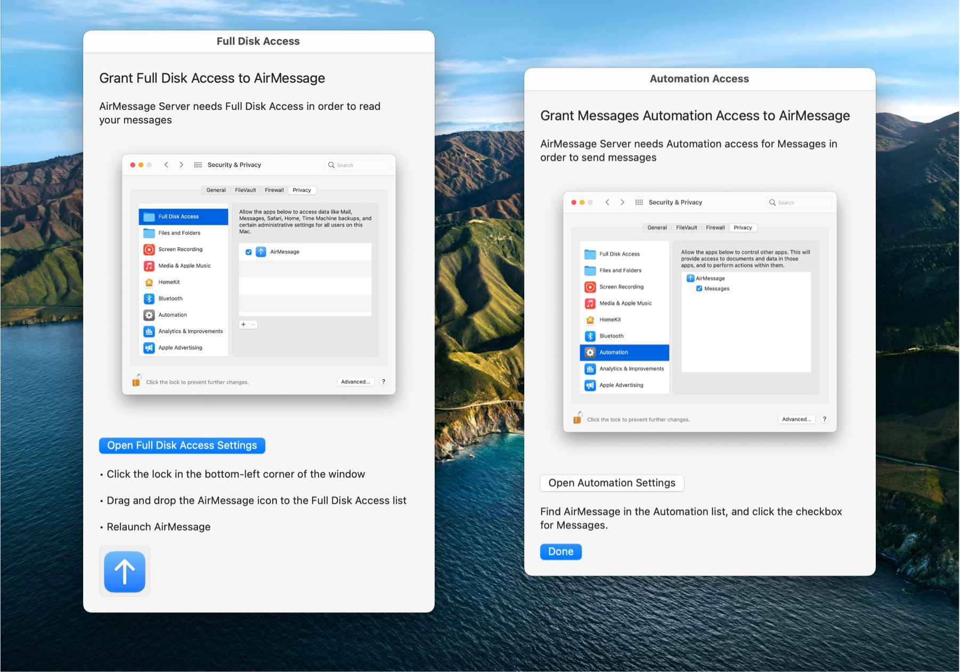Click Advanced… button in Automation Access window
960x672 pixels.
[x=796, y=419]
